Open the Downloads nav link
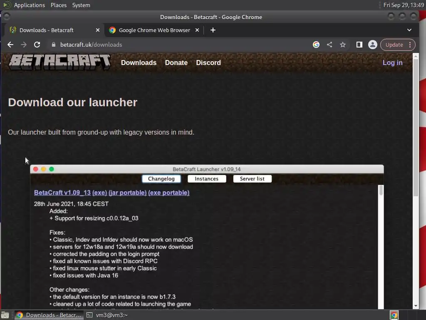This screenshot has width=426, height=320. point(139,62)
